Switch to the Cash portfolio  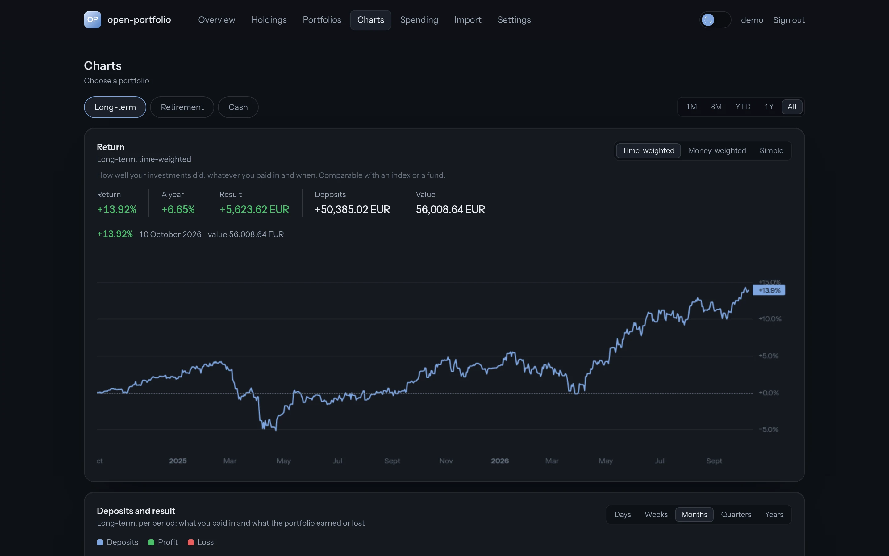(238, 107)
